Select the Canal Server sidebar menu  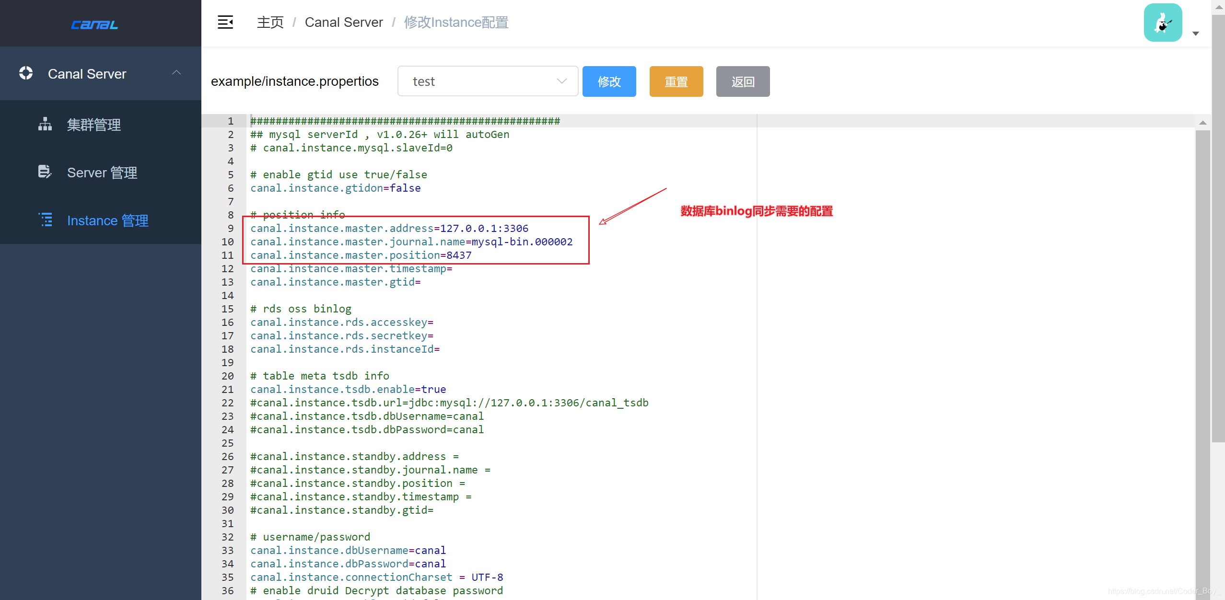(101, 74)
